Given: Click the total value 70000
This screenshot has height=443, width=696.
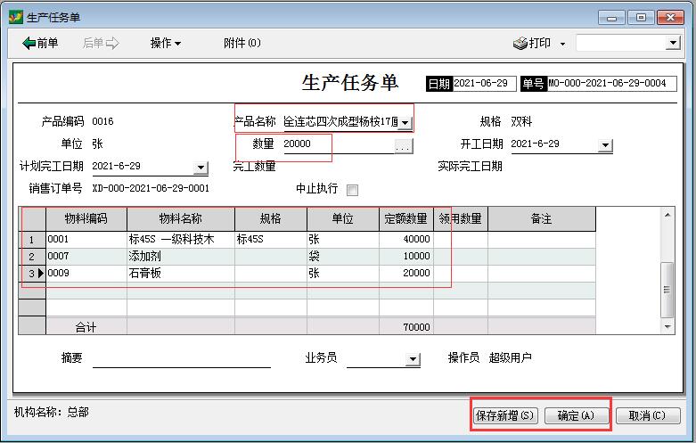Looking at the screenshot, I should 416,328.
